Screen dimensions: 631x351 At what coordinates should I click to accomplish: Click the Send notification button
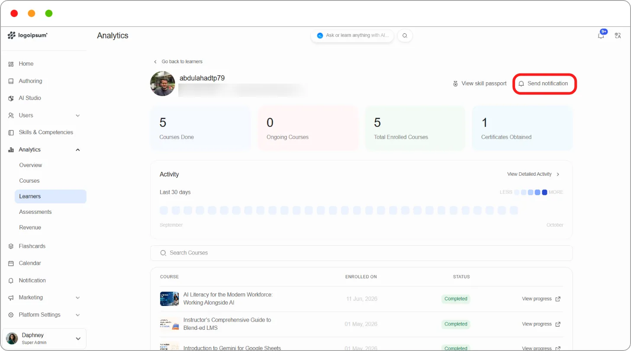pos(544,84)
